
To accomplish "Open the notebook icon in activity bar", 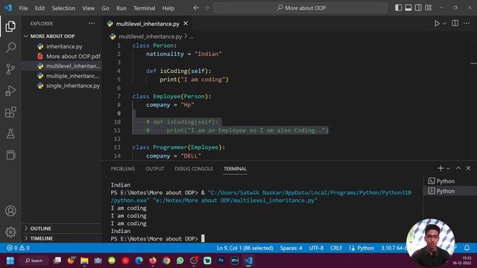I will pos(10,155).
